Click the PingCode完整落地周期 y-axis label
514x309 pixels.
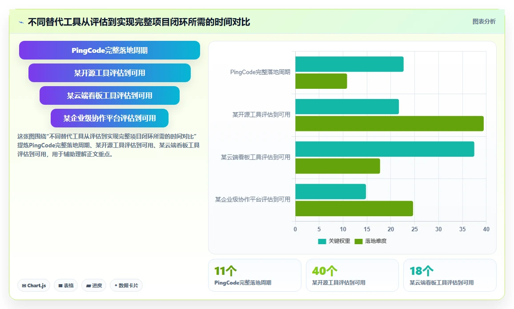260,72
